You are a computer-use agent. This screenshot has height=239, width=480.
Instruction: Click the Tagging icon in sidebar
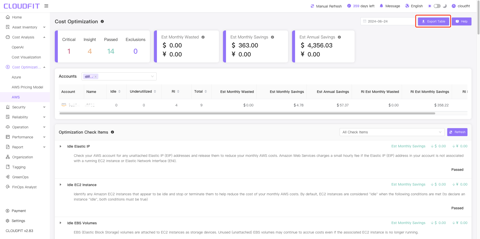8,167
